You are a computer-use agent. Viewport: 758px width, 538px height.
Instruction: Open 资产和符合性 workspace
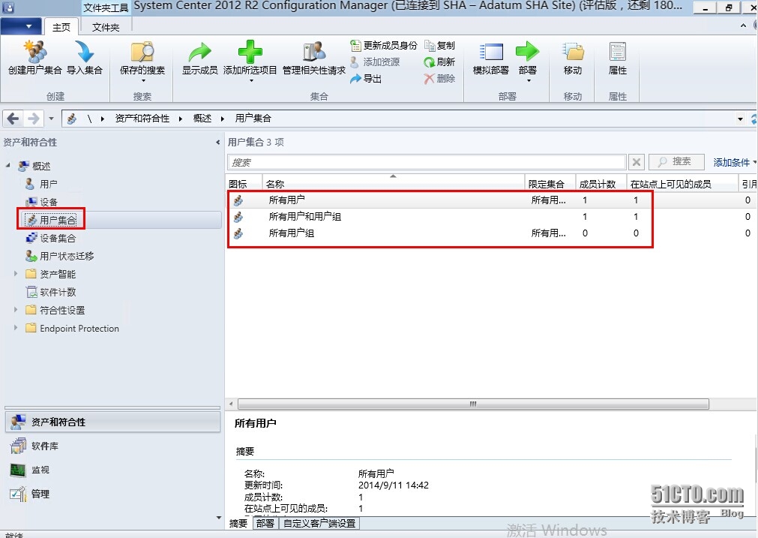point(112,422)
